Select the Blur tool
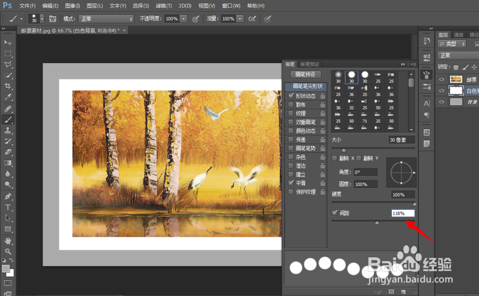479x296 pixels. coord(8,174)
